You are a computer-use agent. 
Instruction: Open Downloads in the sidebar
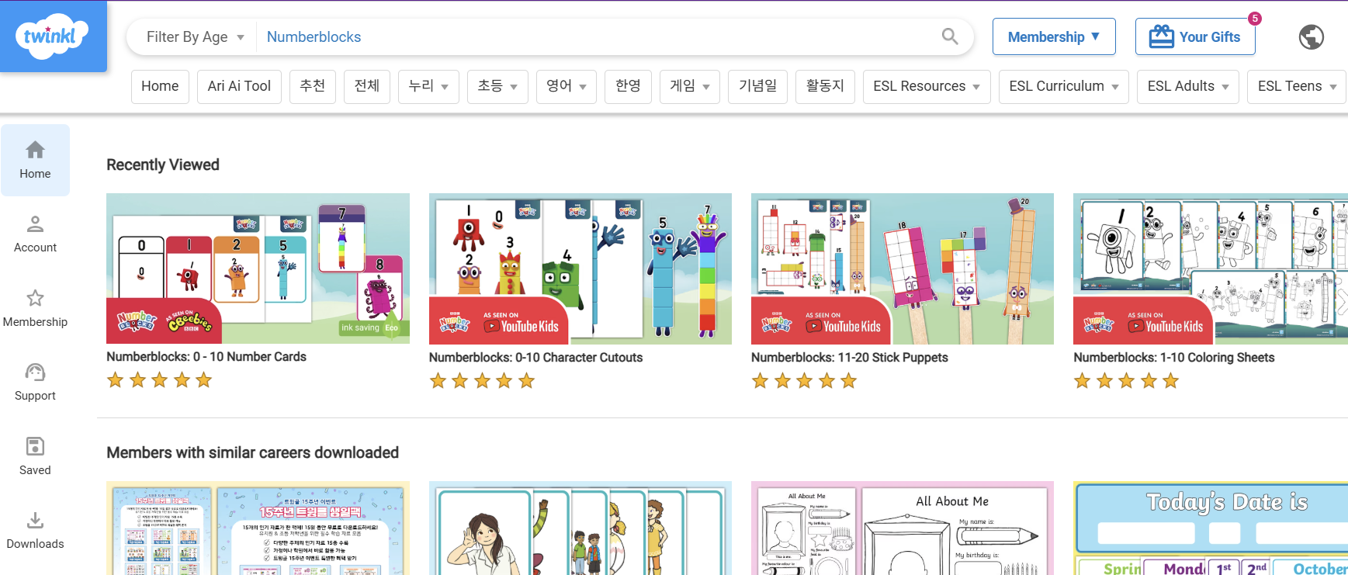[35, 531]
